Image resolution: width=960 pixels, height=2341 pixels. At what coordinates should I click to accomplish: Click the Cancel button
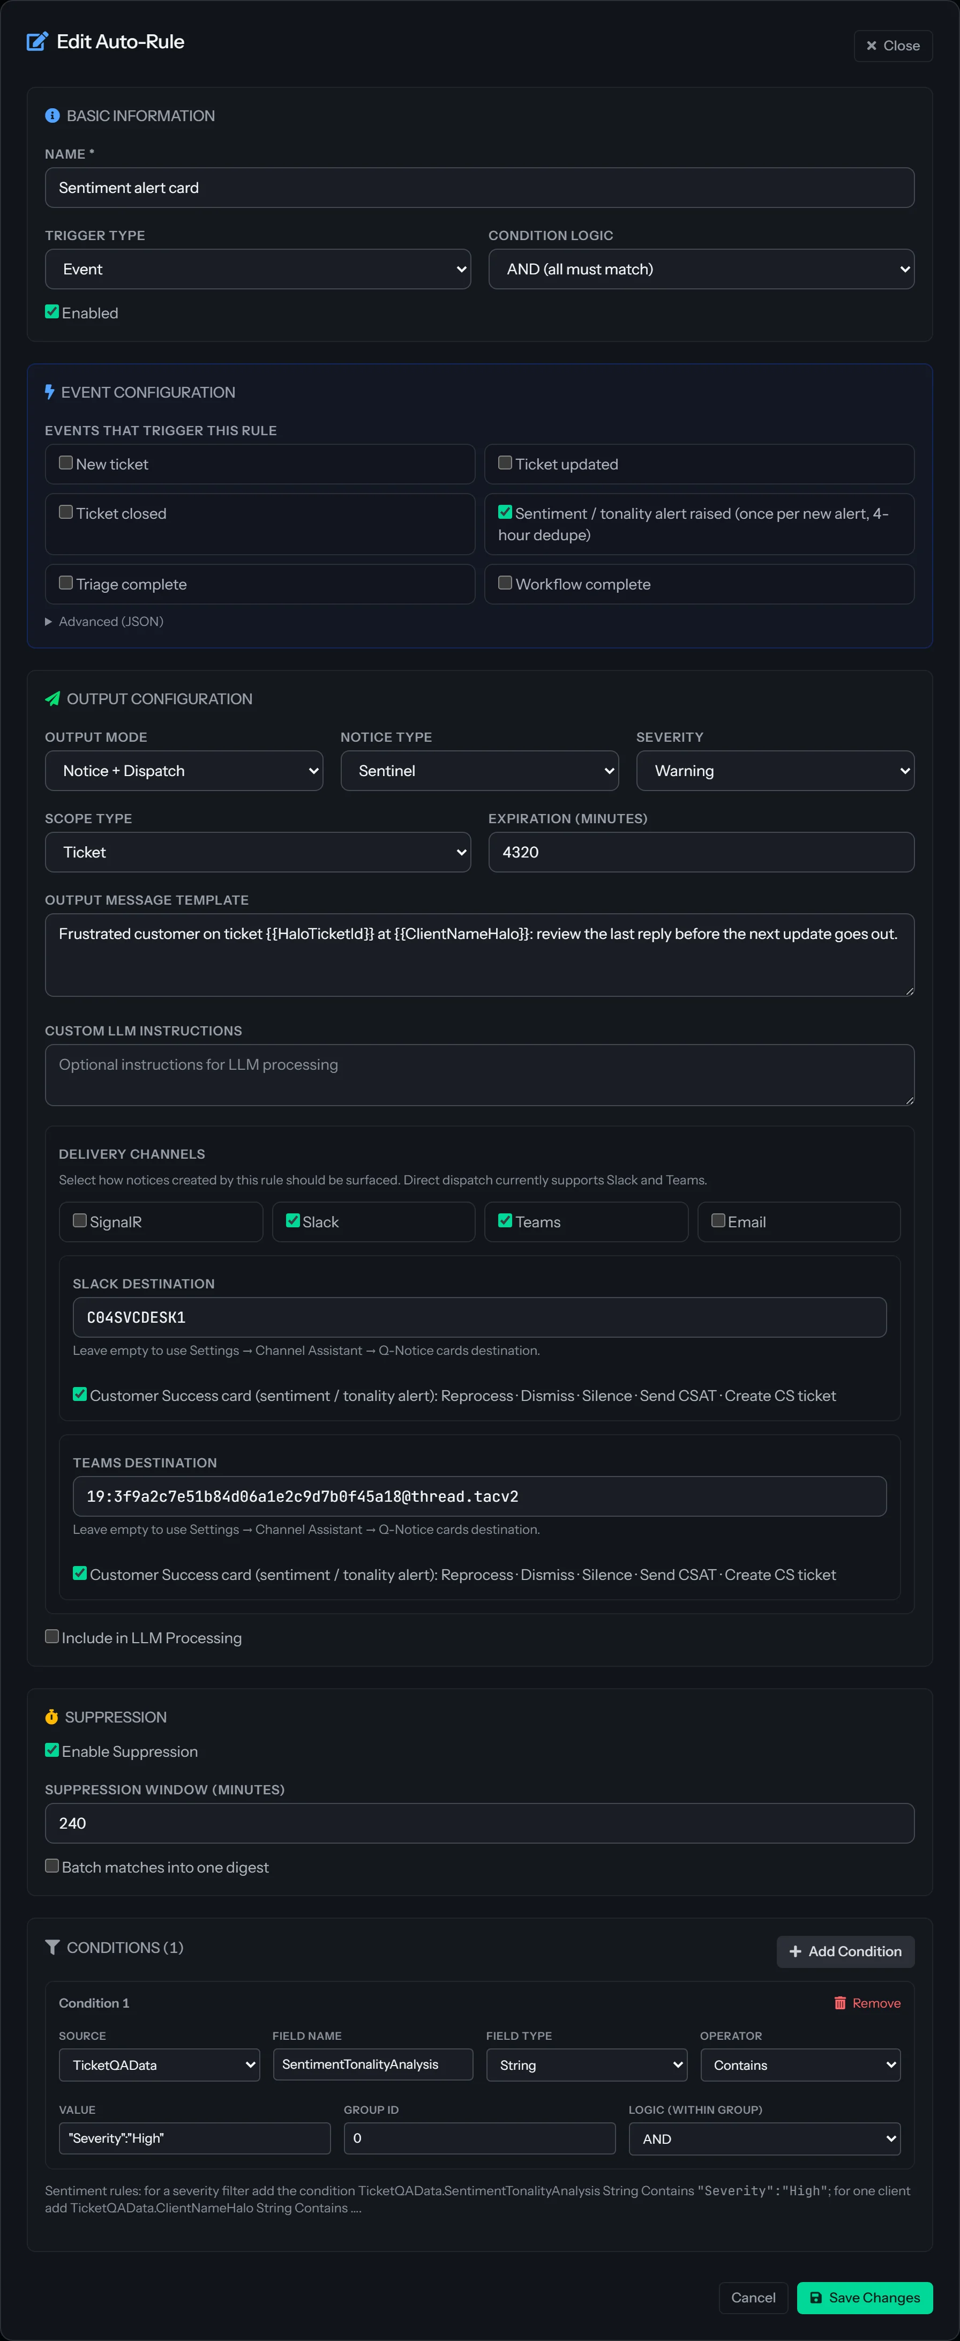pos(753,2298)
